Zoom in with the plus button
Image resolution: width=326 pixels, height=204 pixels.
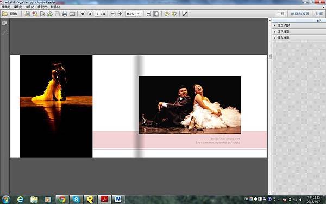(120, 14)
